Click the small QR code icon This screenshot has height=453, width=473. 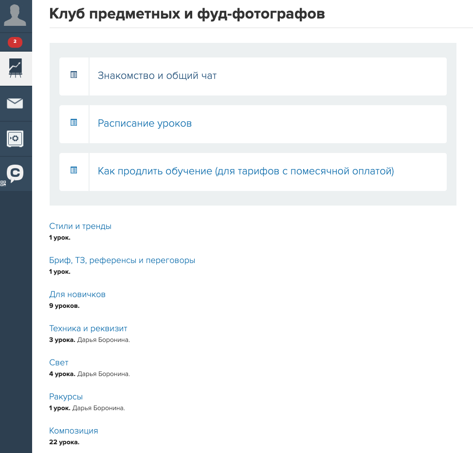click(3, 183)
